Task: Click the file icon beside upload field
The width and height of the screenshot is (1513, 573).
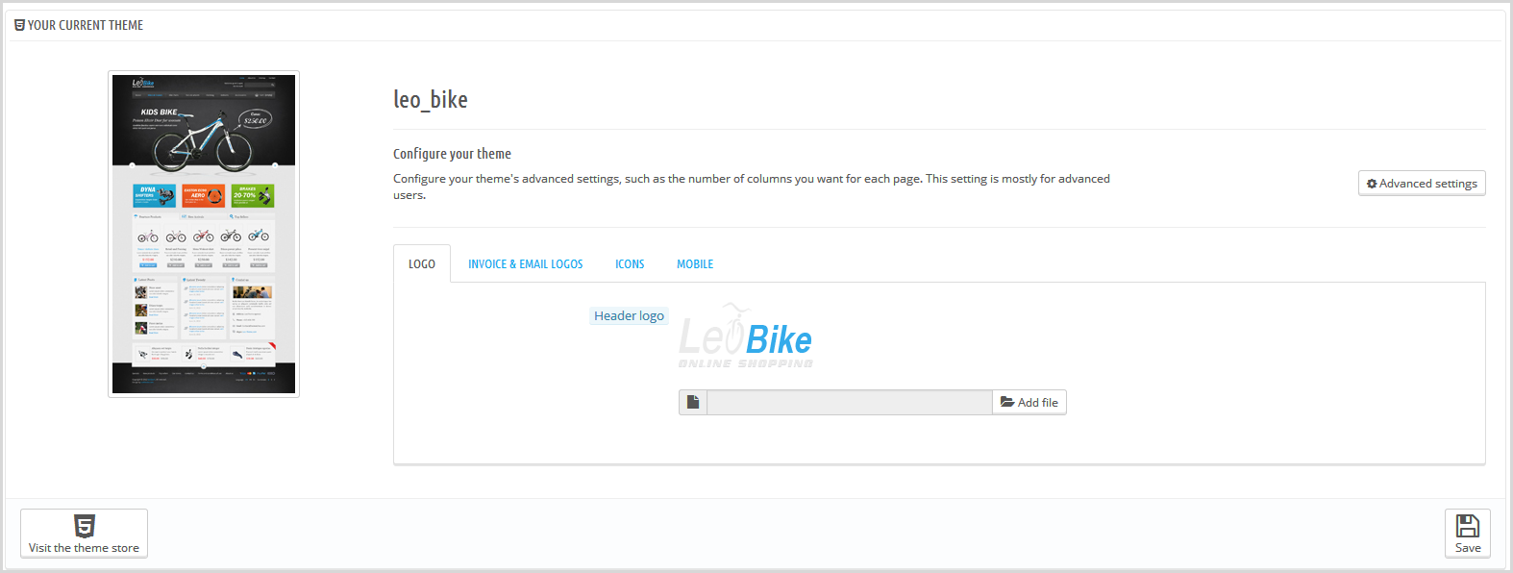Action: 693,402
